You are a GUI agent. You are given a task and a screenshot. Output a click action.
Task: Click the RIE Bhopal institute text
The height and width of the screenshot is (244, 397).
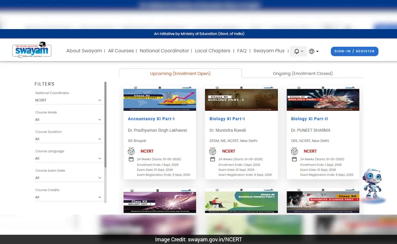pos(137,141)
